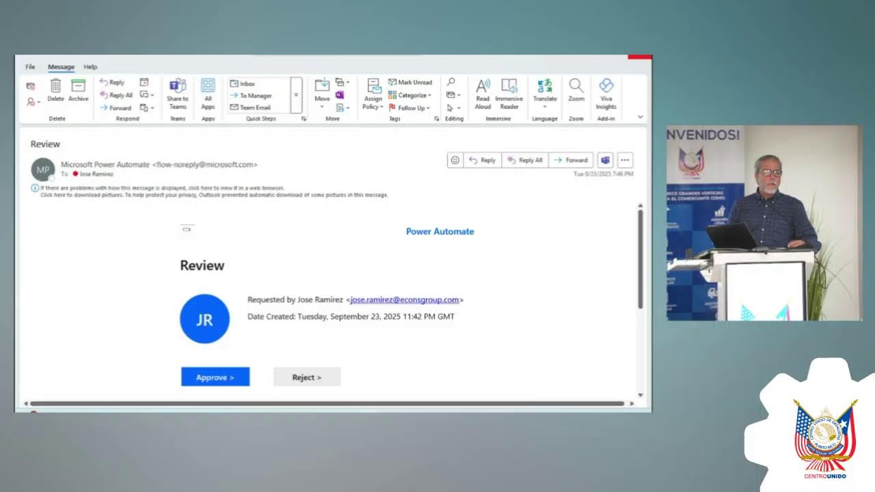
Task: Click the blue JR avatar circle
Action: click(204, 319)
